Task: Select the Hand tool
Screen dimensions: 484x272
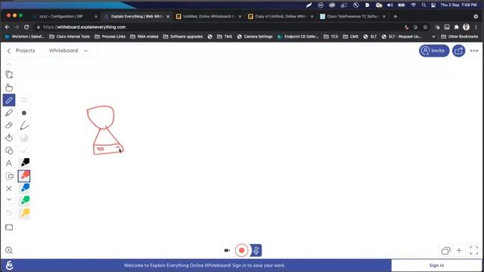Action: coord(9,88)
